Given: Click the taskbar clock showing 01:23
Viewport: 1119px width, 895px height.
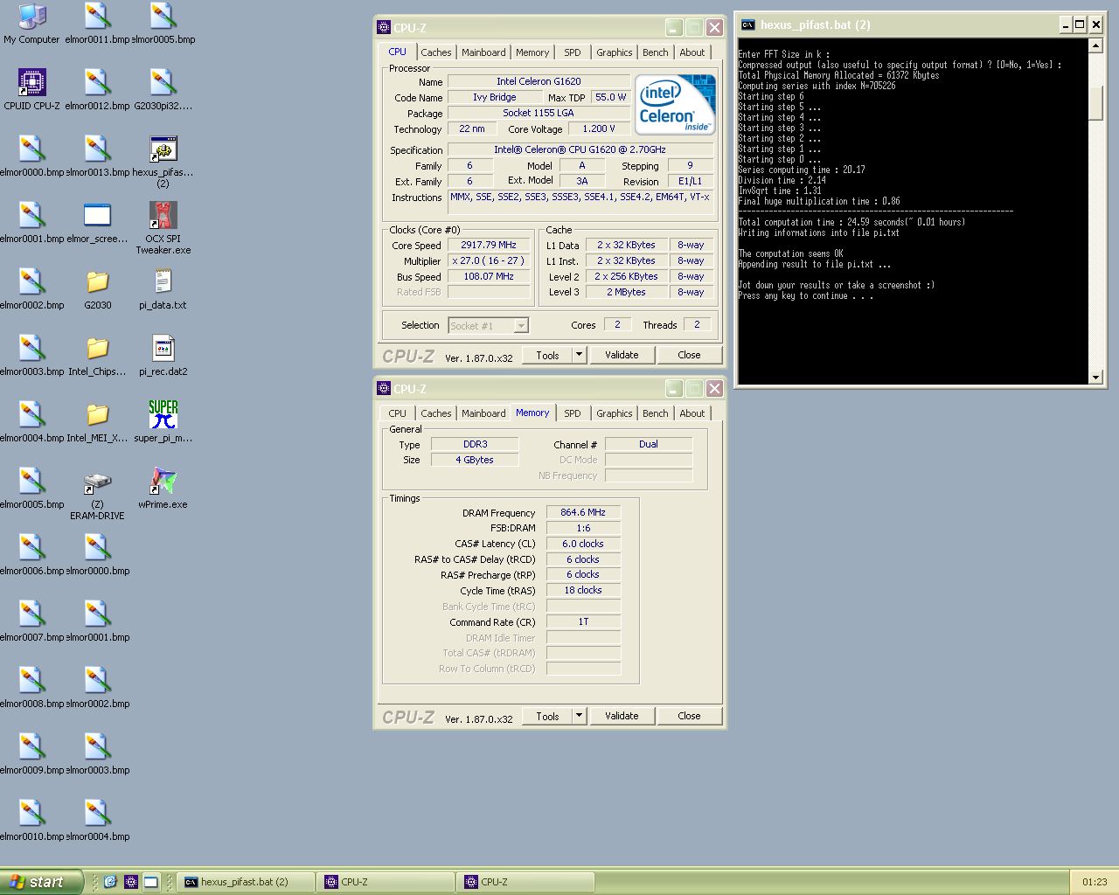Looking at the screenshot, I should tap(1095, 882).
